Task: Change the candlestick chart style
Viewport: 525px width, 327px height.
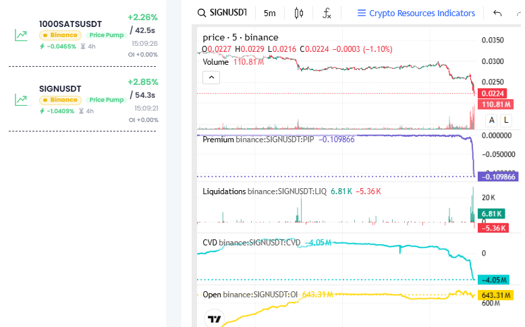Action: (x=299, y=13)
